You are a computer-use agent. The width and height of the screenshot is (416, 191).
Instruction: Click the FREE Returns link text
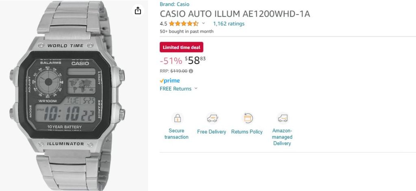coord(175,89)
